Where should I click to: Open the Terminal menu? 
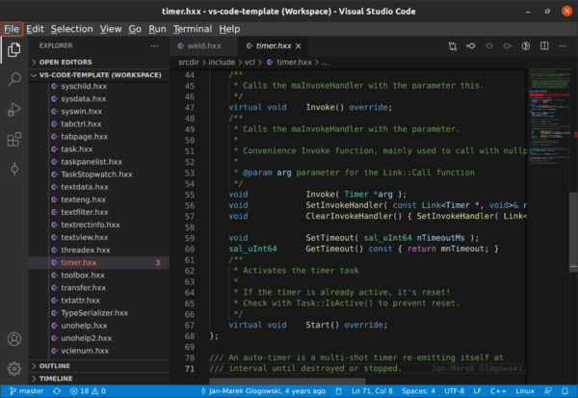pos(193,29)
